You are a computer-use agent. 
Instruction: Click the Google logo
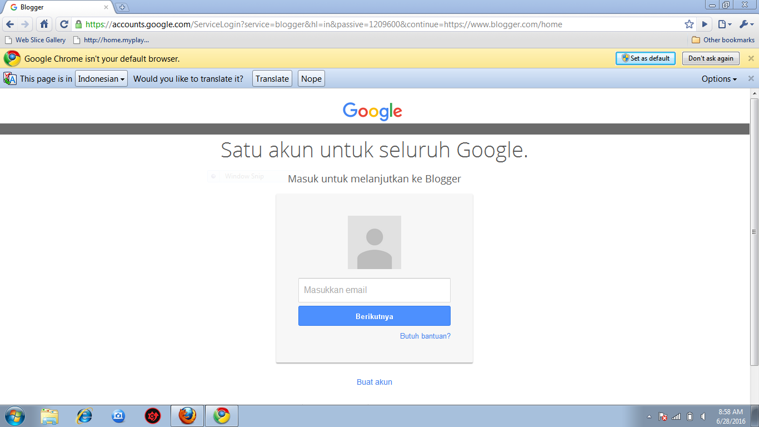click(372, 111)
